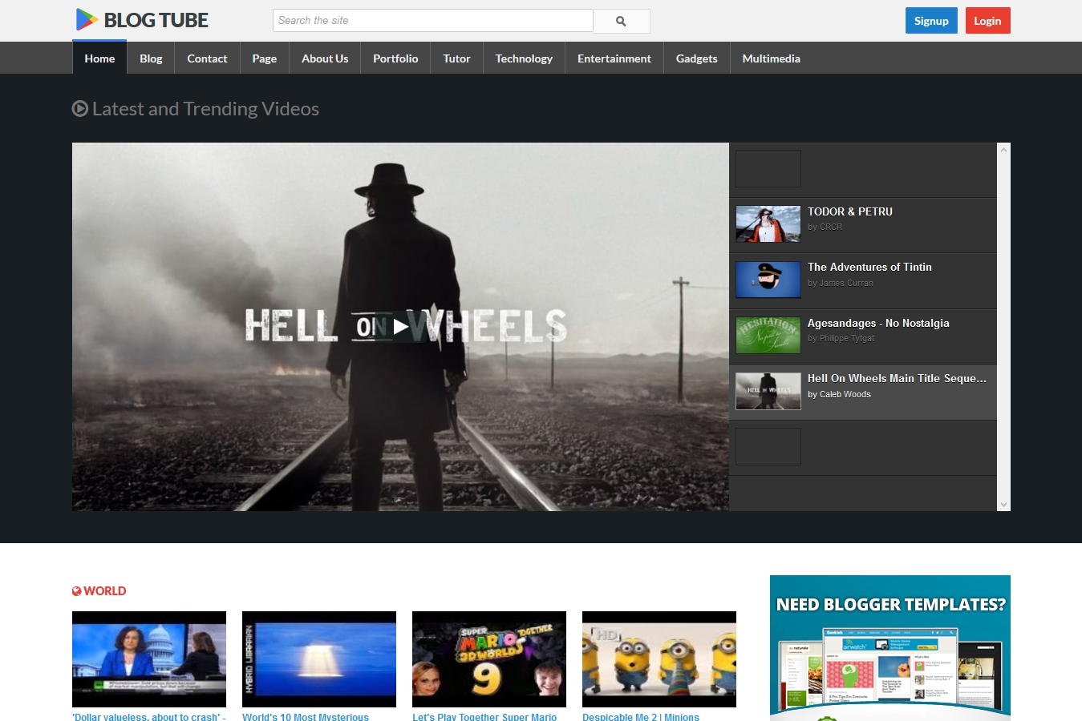This screenshot has height=721, width=1082.
Task: Open the Gadgets category
Action: tap(697, 58)
